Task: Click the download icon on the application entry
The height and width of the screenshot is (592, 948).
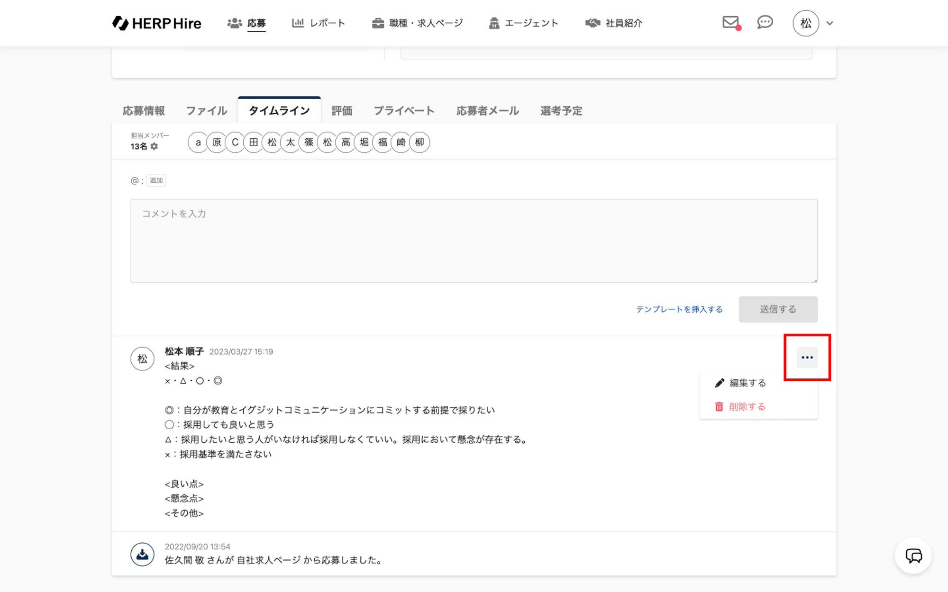Action: [x=142, y=554]
